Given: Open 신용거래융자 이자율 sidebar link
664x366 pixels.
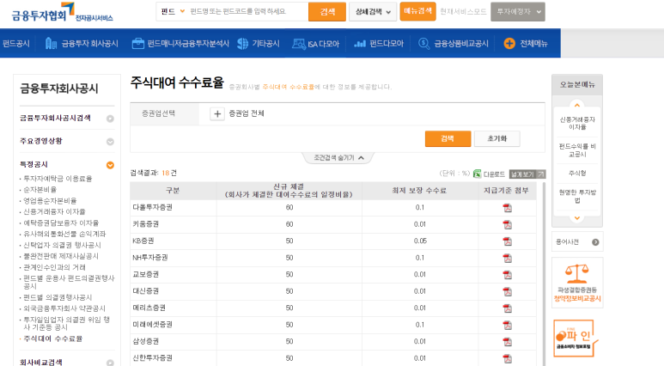Looking at the screenshot, I should [54, 211].
